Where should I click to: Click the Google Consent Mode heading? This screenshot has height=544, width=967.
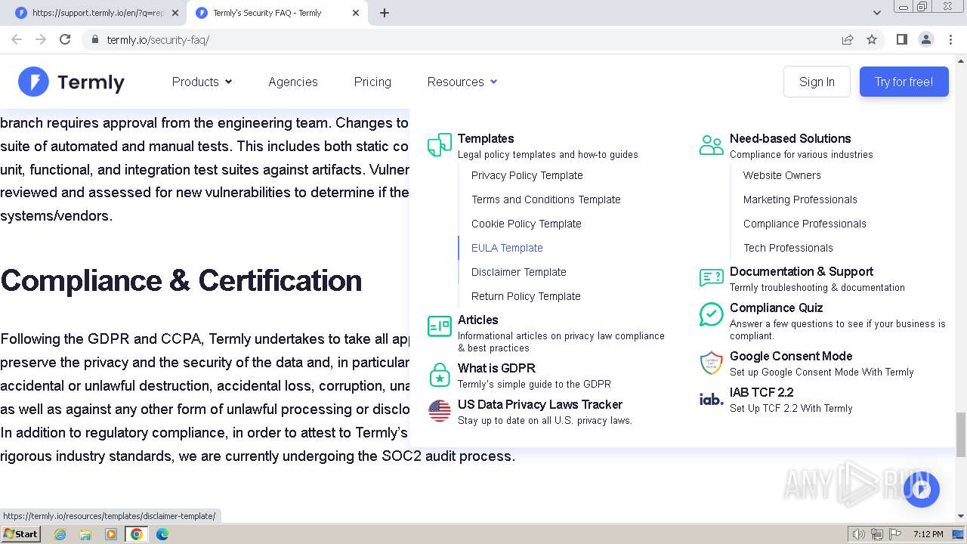(791, 356)
